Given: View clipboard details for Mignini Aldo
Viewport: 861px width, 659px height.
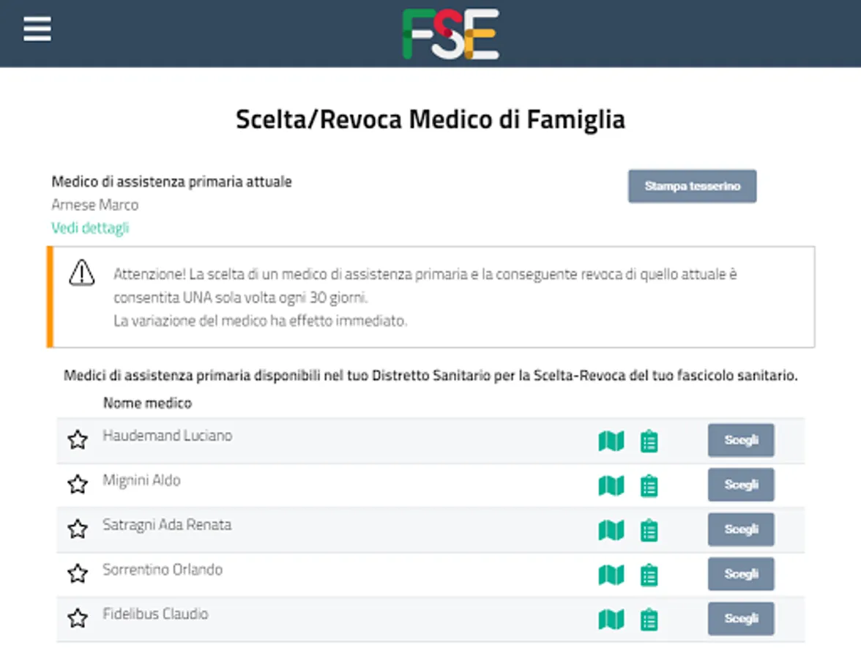Looking at the screenshot, I should (649, 486).
